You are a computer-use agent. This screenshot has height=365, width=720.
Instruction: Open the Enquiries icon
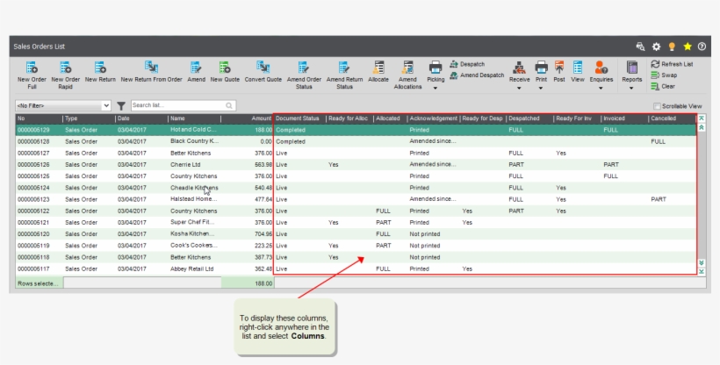[601, 68]
